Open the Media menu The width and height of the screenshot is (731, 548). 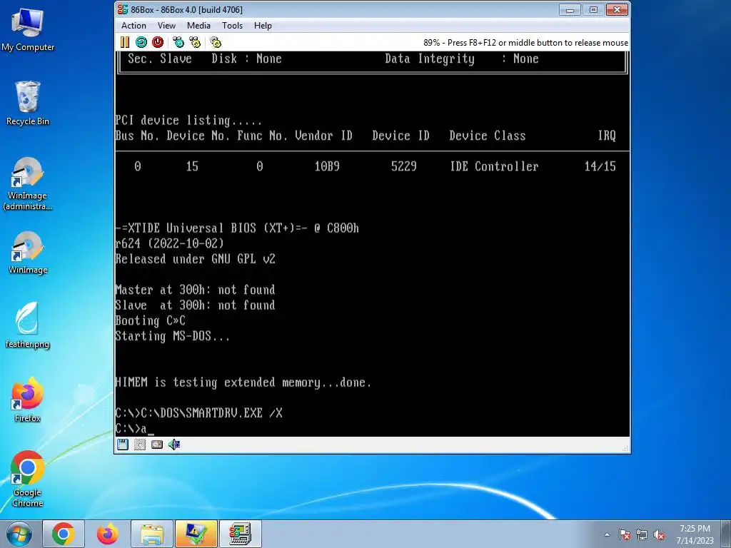point(198,26)
